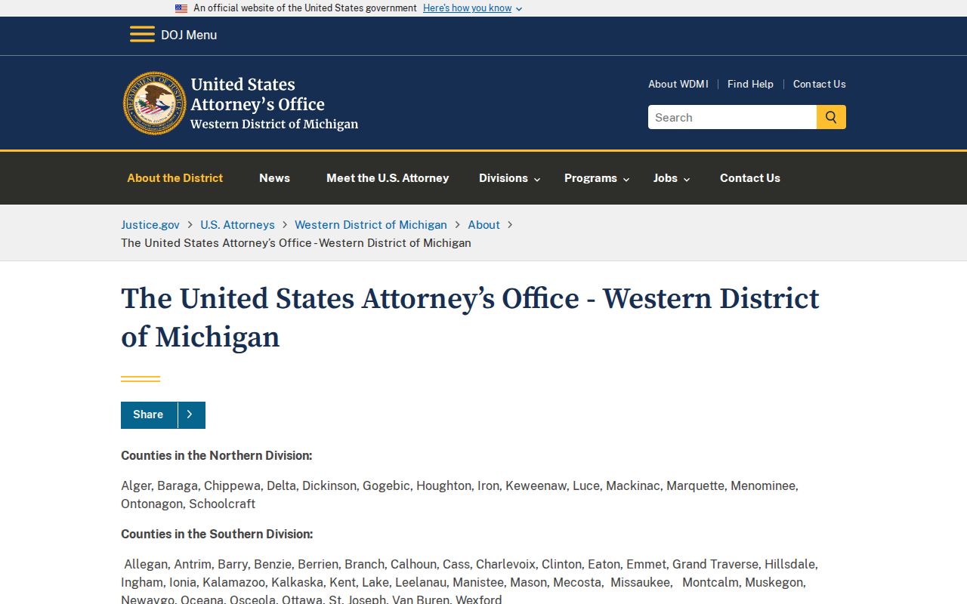This screenshot has width=967, height=604.
Task: Click "Counties in the Southern Division:" heading
Action: [x=217, y=535]
